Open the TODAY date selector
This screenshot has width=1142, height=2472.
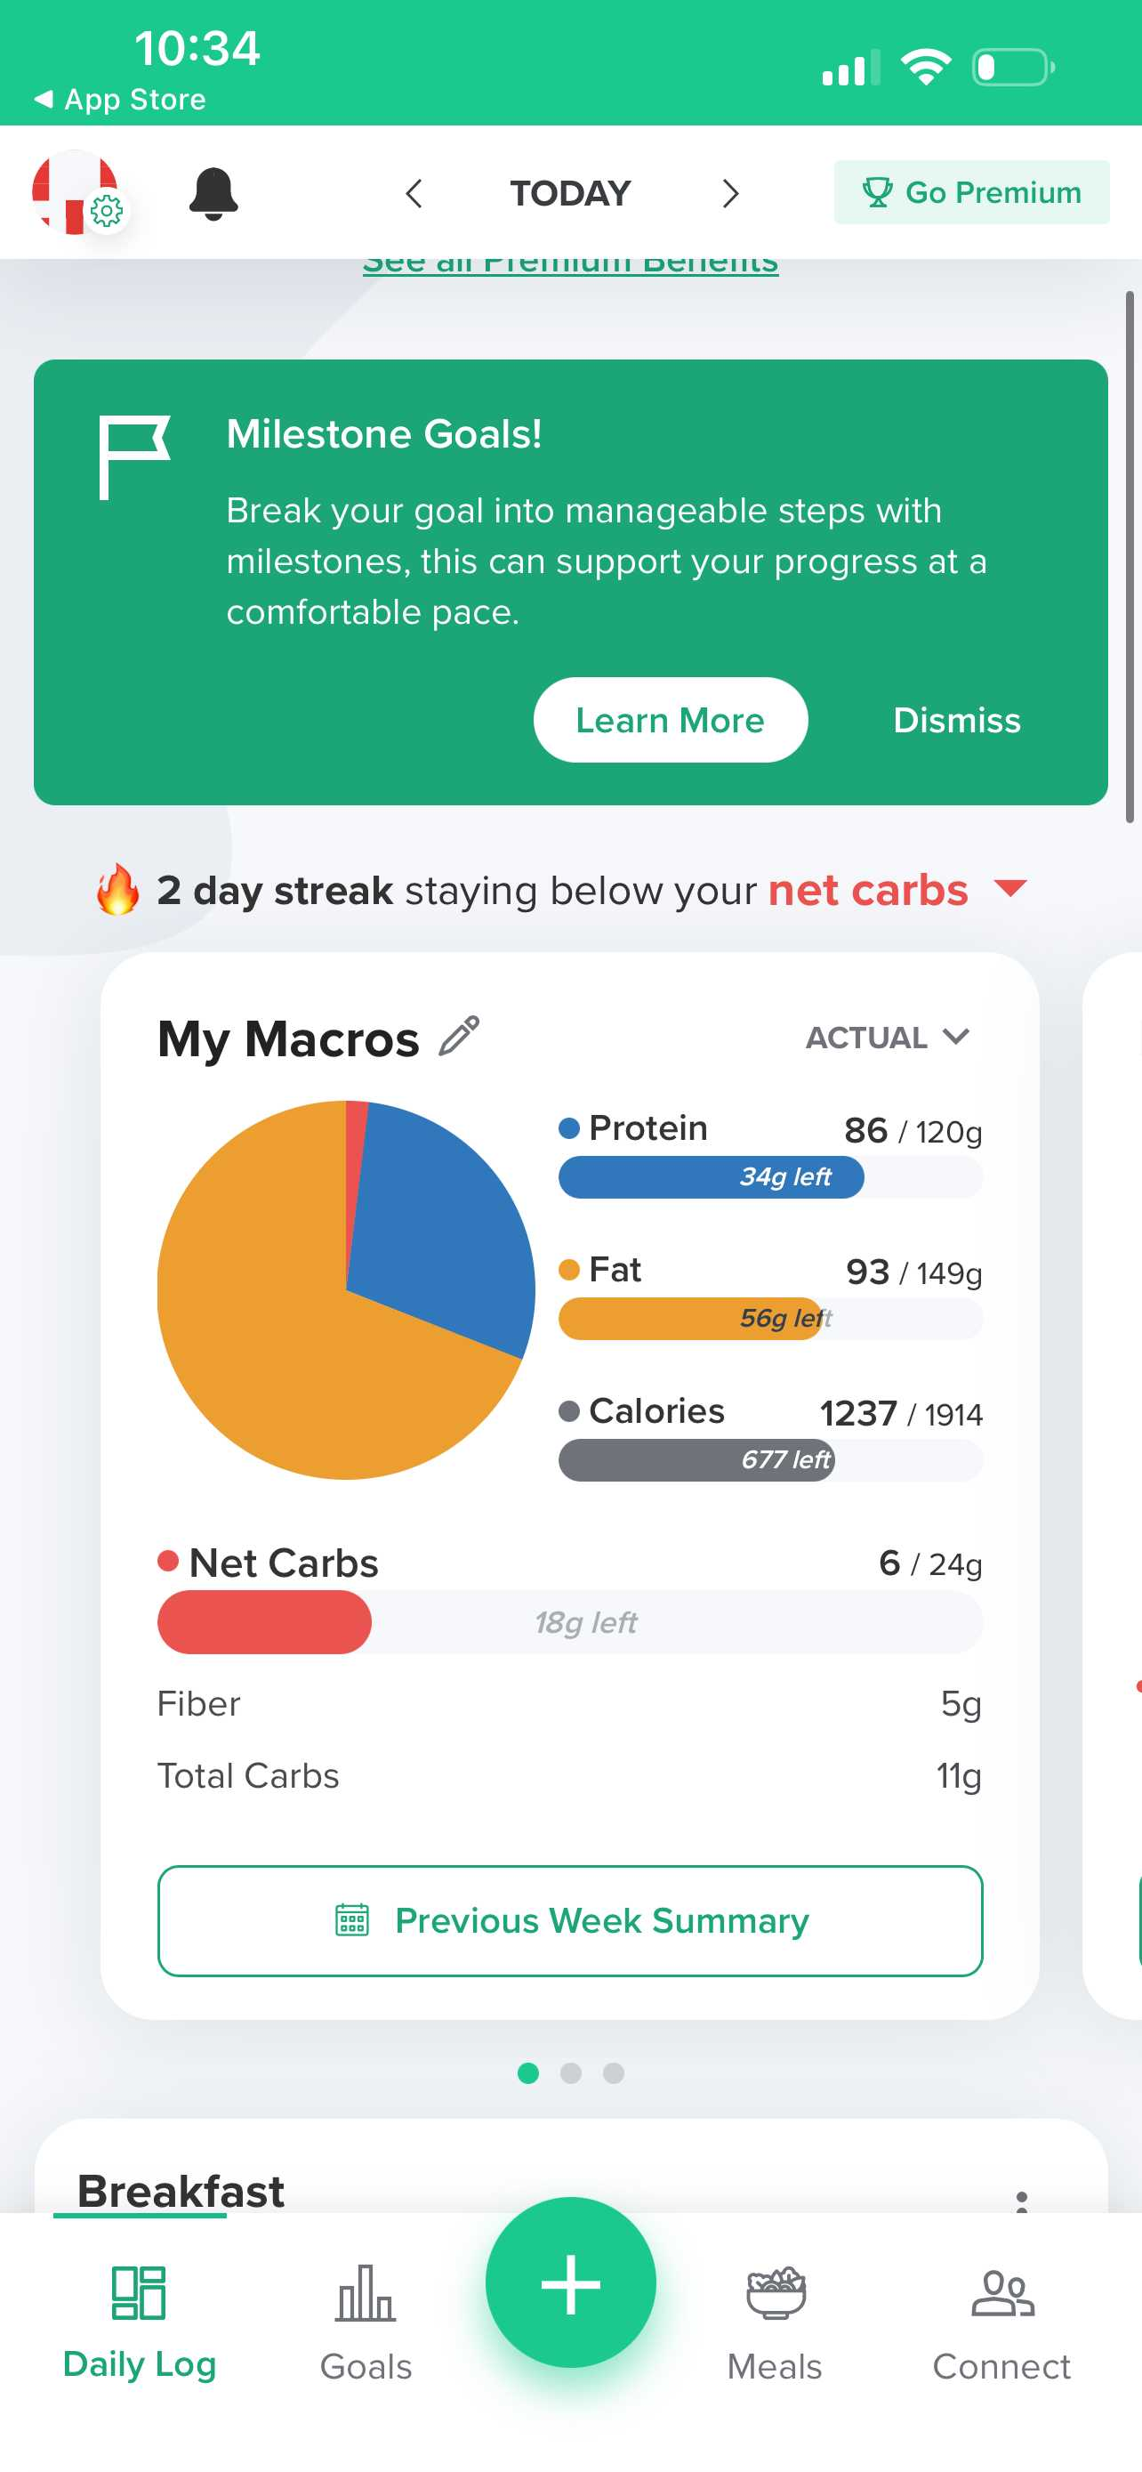point(570,194)
